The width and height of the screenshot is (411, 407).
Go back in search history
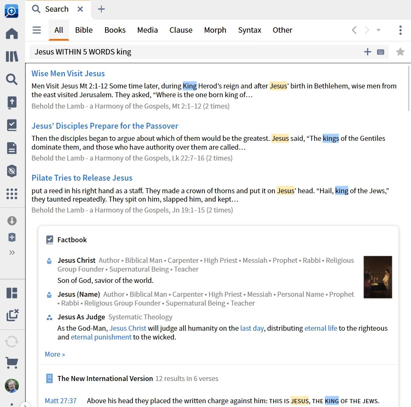tap(354, 30)
